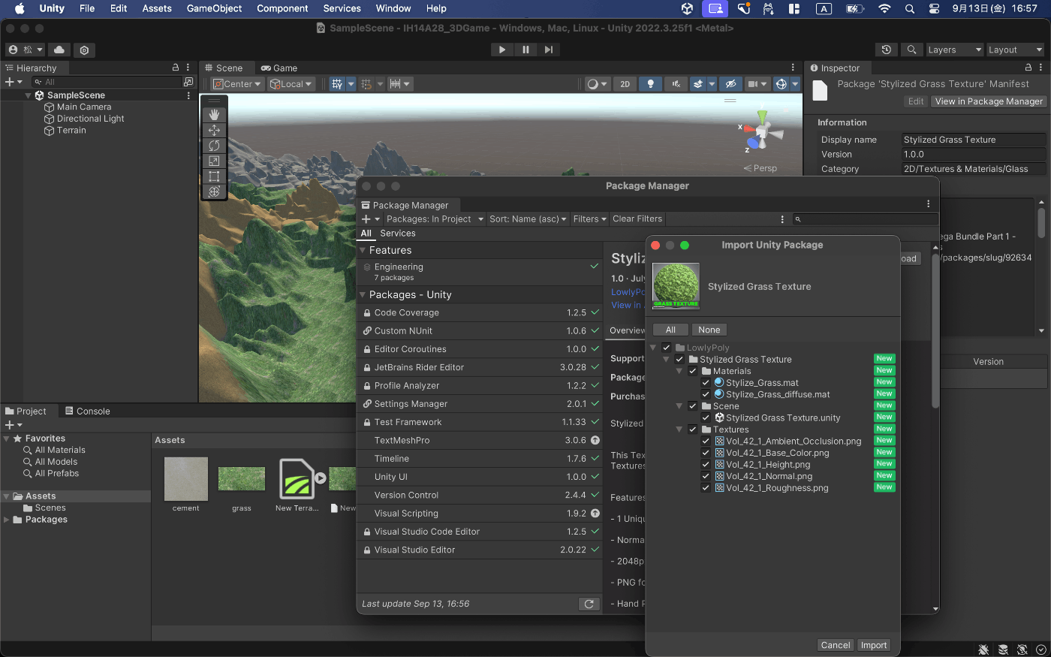Image resolution: width=1051 pixels, height=657 pixels.
Task: Open the Unity Cloud icon
Action: 59,50
